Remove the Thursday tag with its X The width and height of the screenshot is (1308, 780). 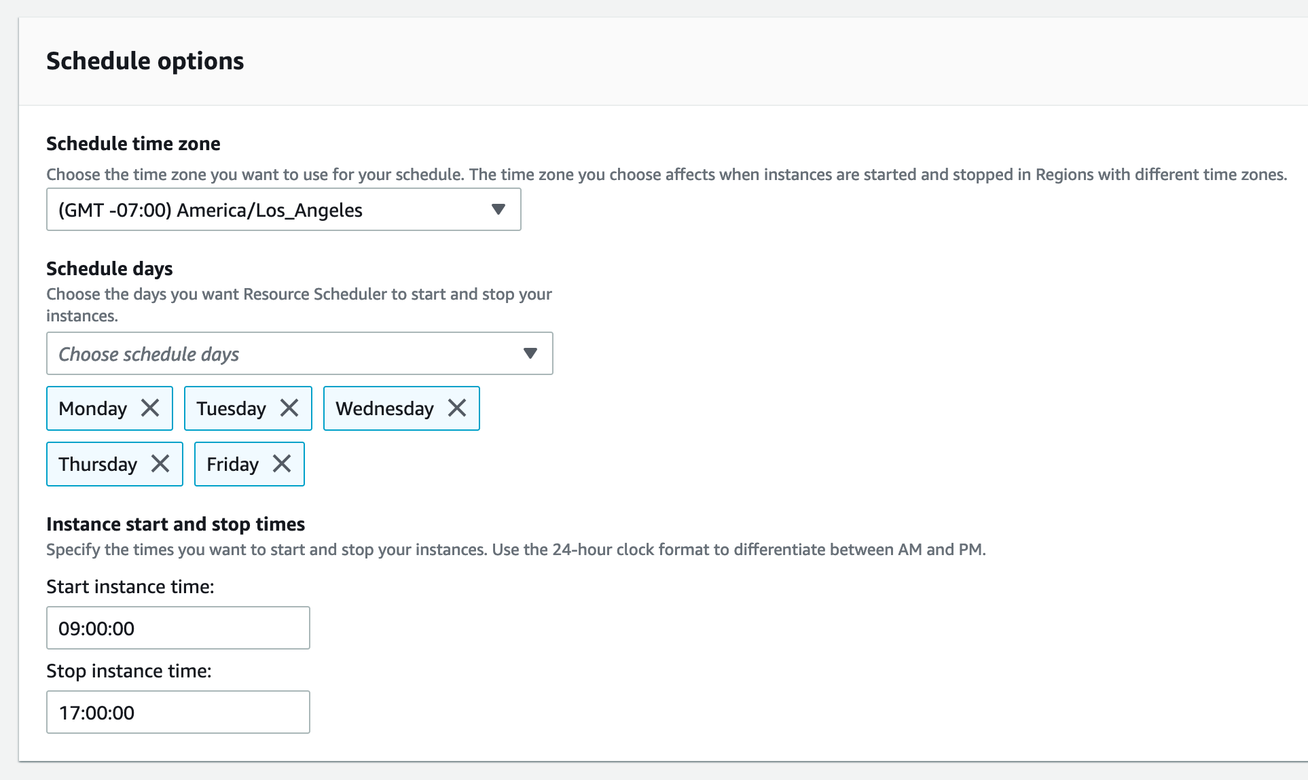[160, 464]
